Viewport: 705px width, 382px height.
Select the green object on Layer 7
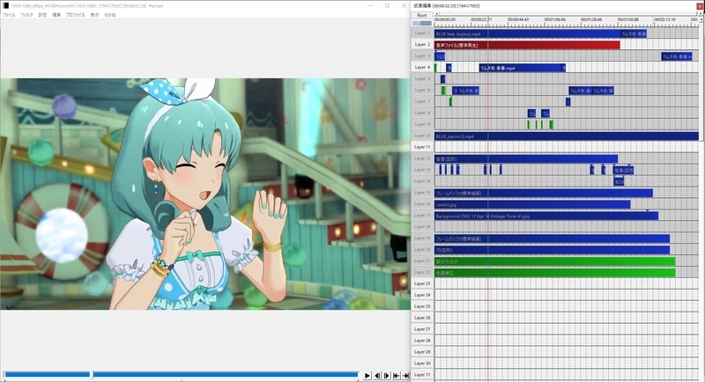click(450, 102)
